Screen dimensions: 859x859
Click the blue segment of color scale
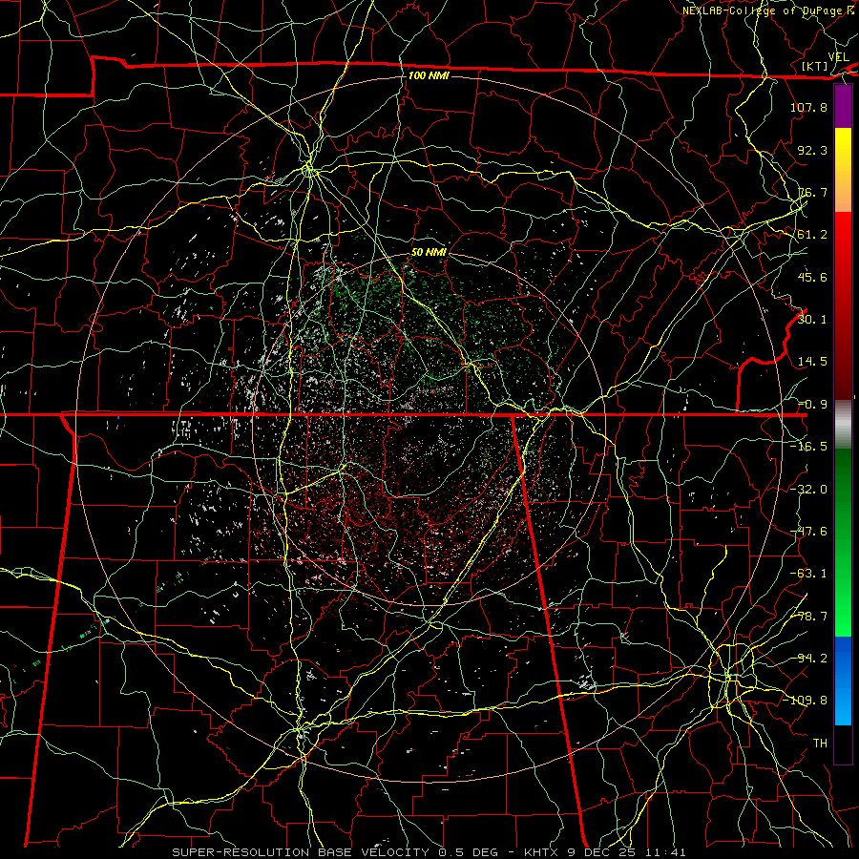[x=844, y=681]
